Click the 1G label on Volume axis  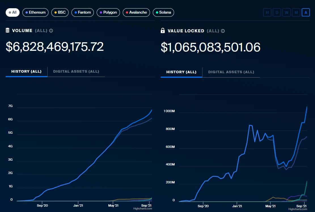[x=11, y=186]
